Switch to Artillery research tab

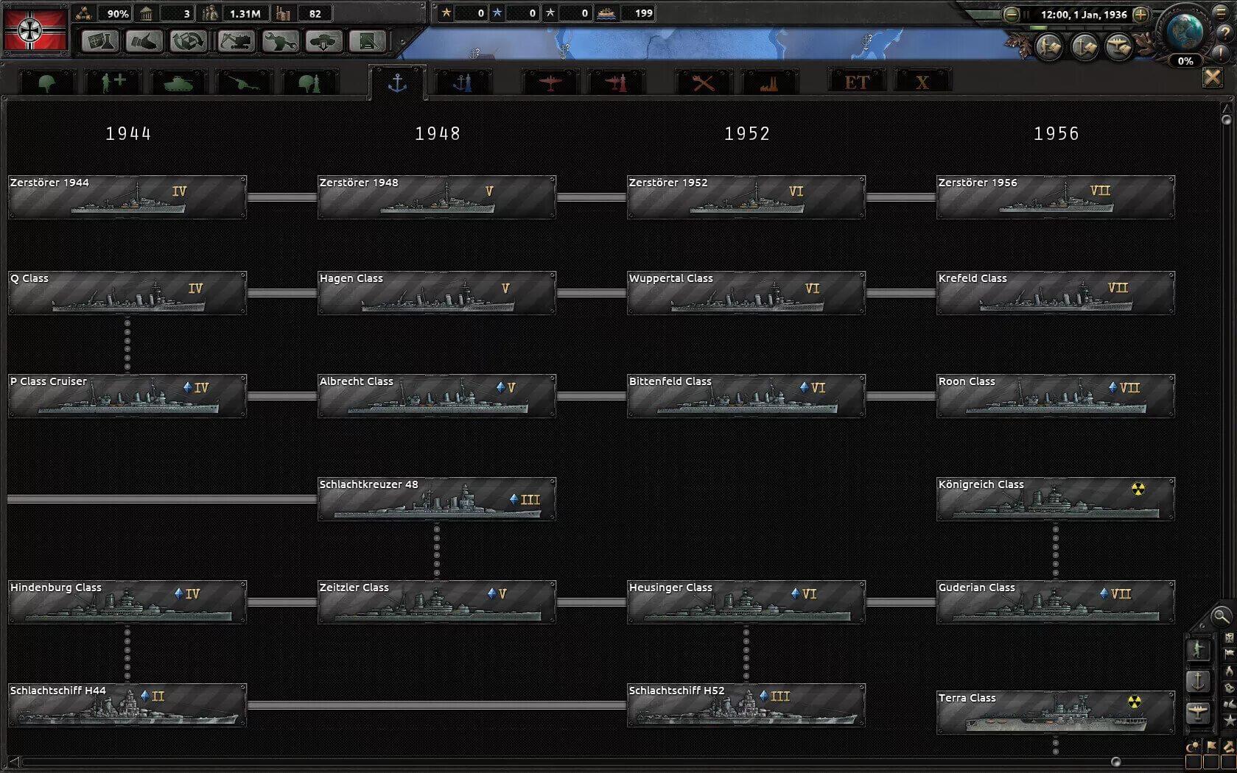tap(244, 82)
